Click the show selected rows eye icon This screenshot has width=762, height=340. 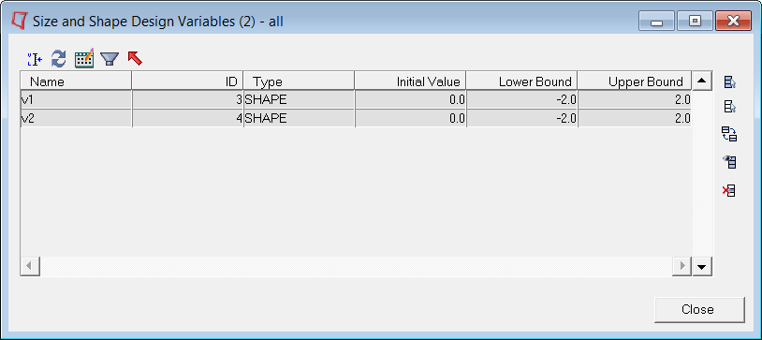tap(729, 162)
